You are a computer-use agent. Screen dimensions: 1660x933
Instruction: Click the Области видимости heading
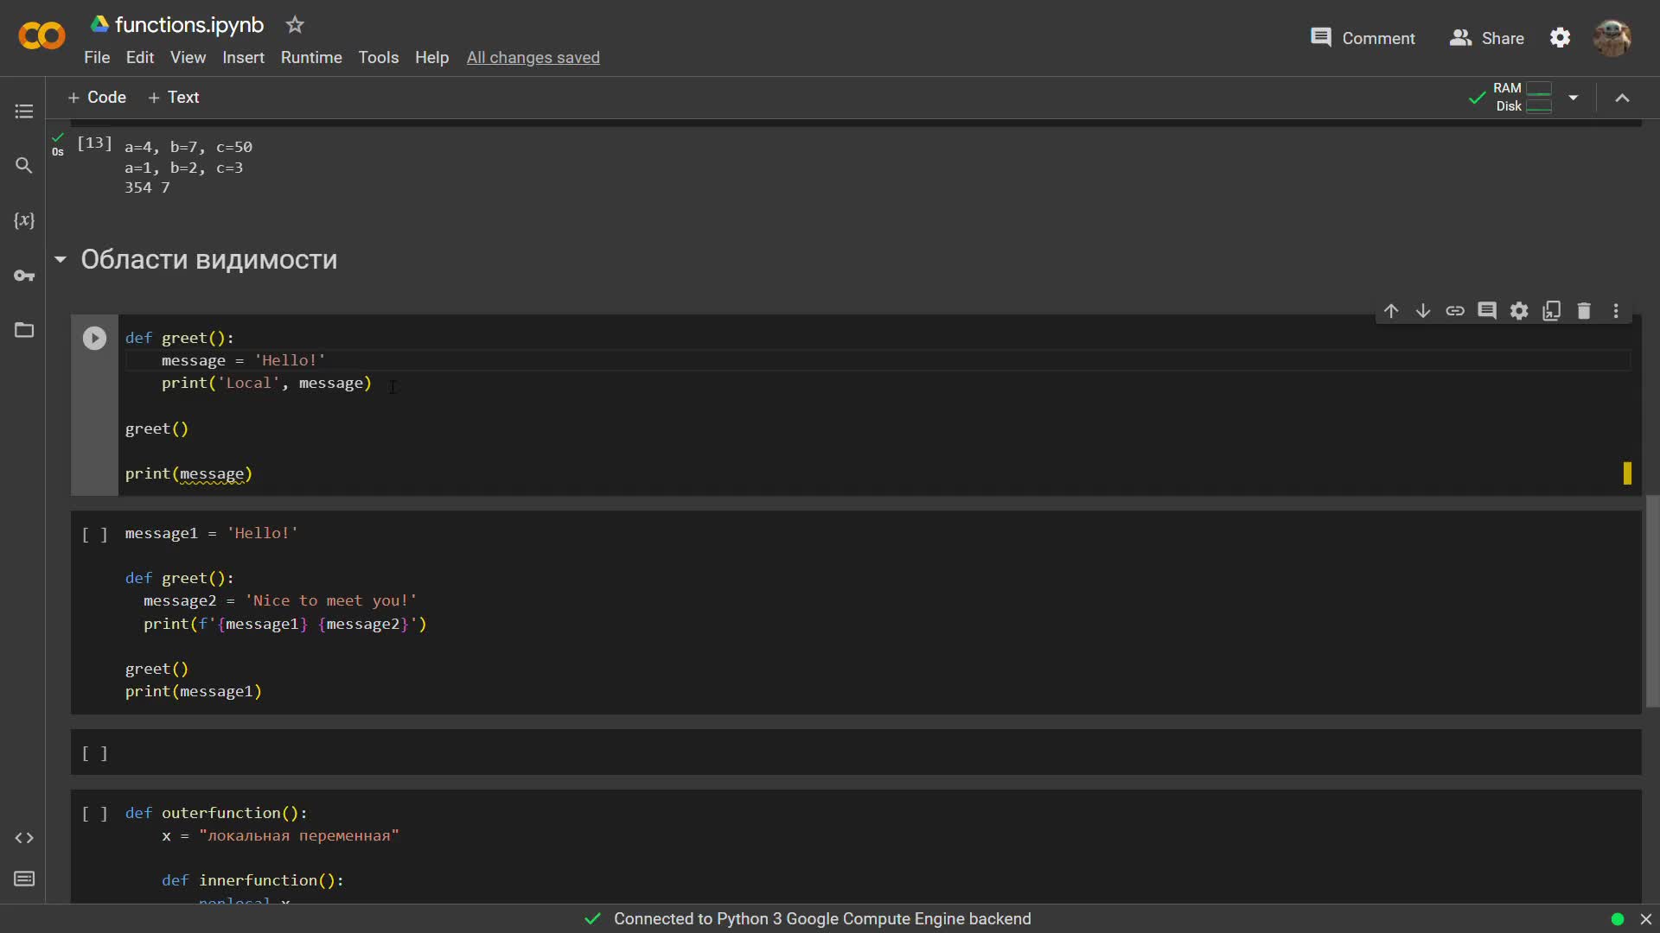click(x=208, y=260)
